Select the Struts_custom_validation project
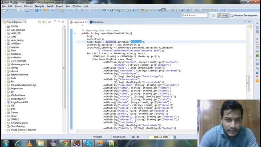Viewport: 261px width, 147px height. tap(24, 130)
